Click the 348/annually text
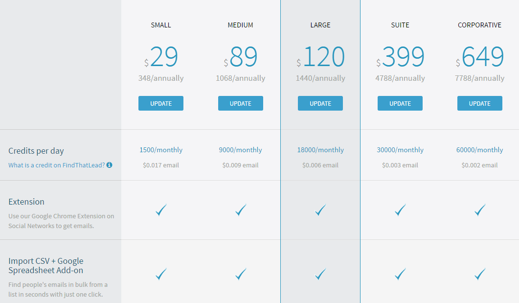Screen dimensions: 519x303 point(161,78)
